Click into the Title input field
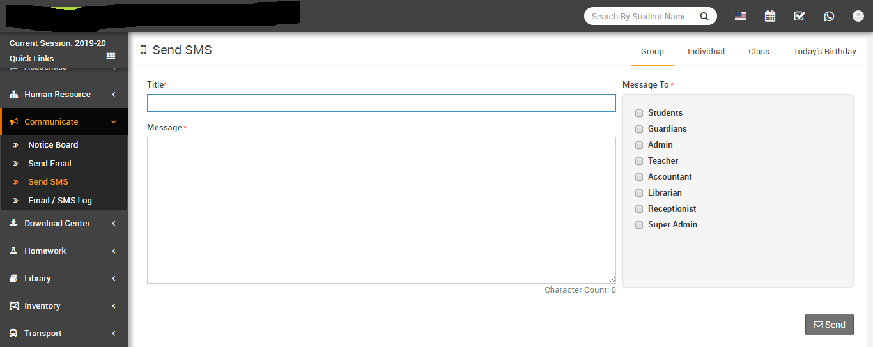This screenshot has width=873, height=347. (381, 103)
